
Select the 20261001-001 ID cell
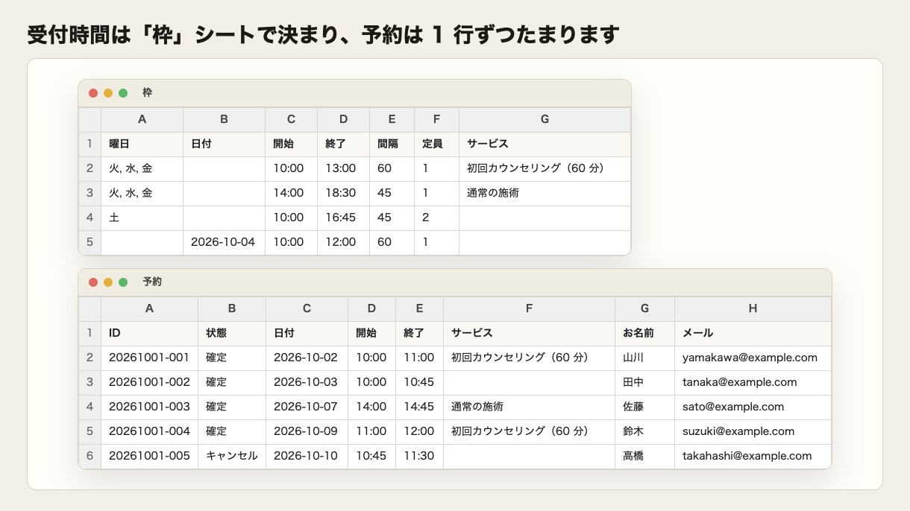(x=150, y=358)
